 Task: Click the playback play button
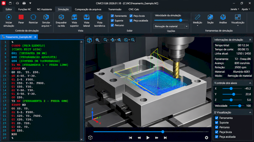click(148, 138)
